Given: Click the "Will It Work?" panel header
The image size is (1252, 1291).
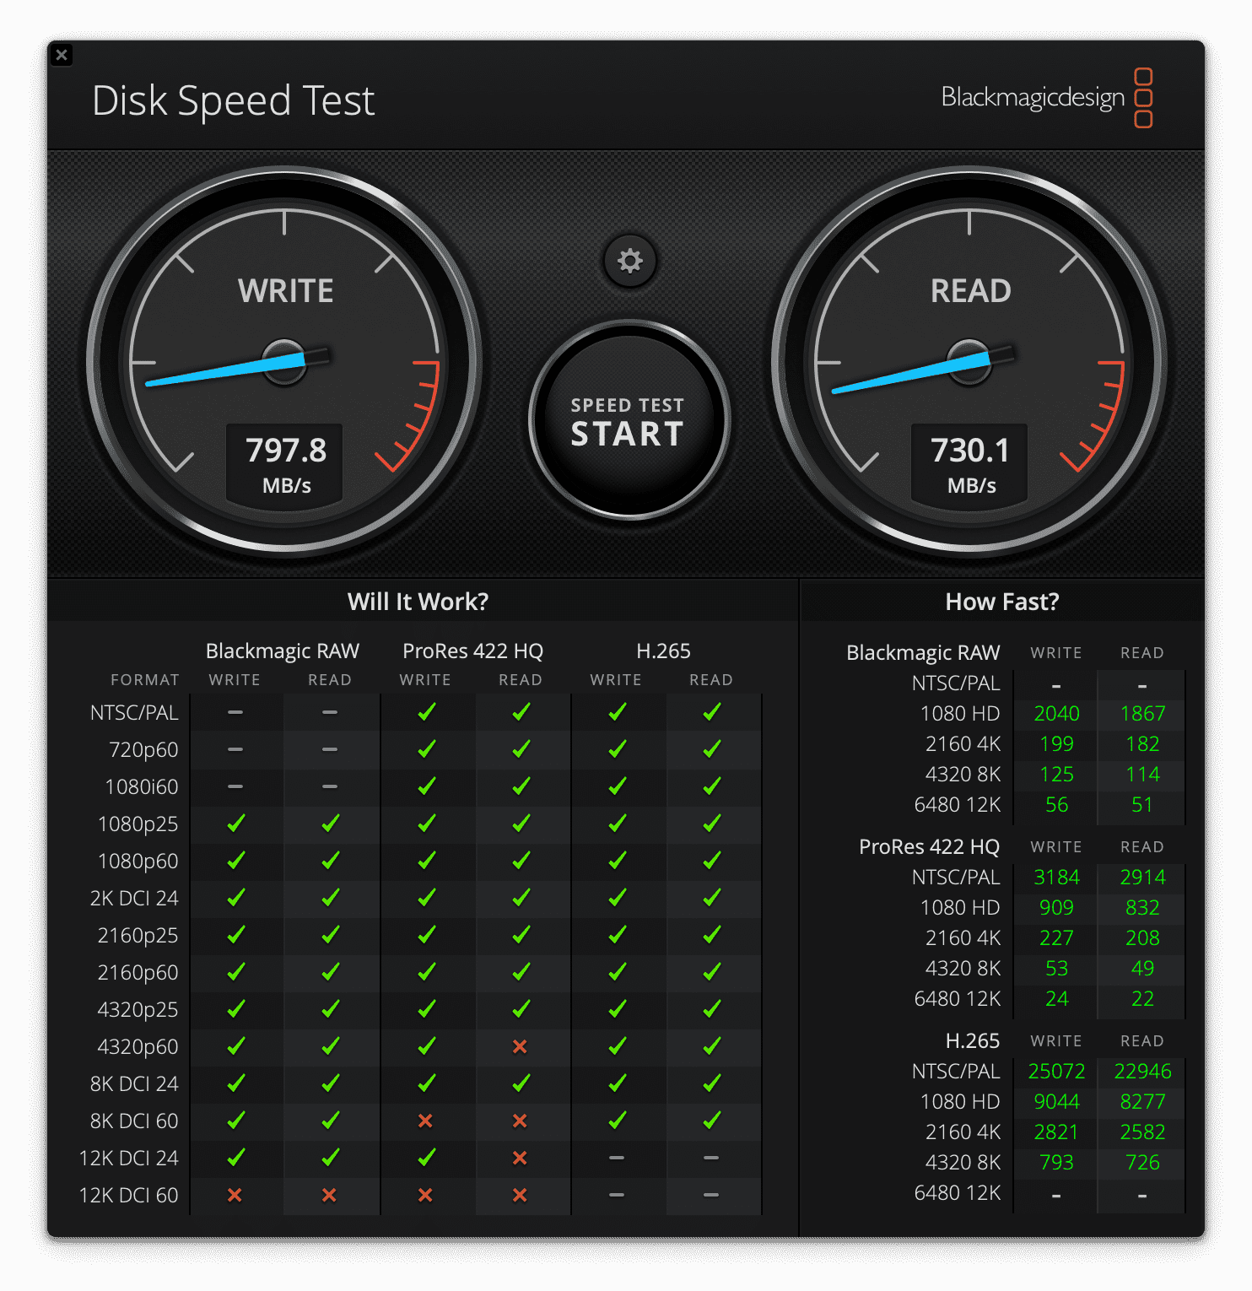Looking at the screenshot, I should click(x=418, y=602).
